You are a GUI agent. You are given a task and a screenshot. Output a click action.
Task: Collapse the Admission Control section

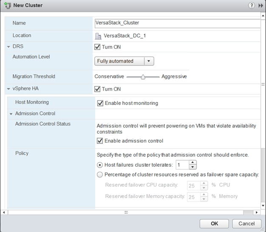point(11,114)
